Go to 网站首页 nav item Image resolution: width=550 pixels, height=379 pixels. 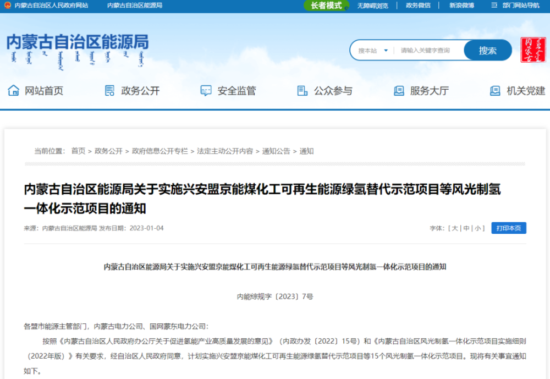click(x=44, y=91)
